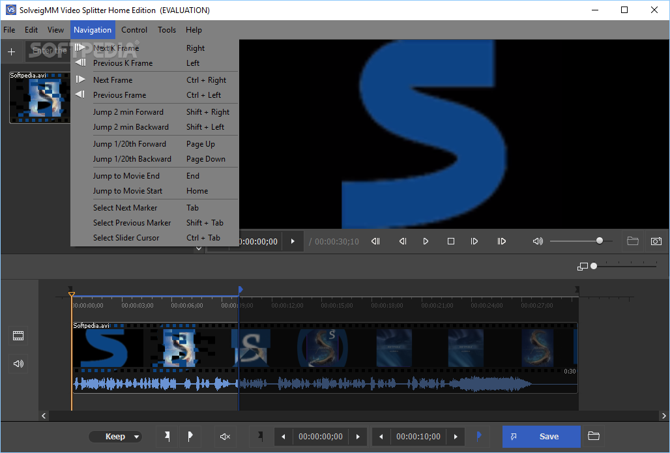Expand the chevron below the media panel
The height and width of the screenshot is (453, 670).
(199, 248)
